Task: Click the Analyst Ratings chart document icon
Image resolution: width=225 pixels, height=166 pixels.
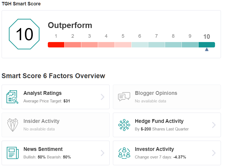Action: tap(12, 97)
